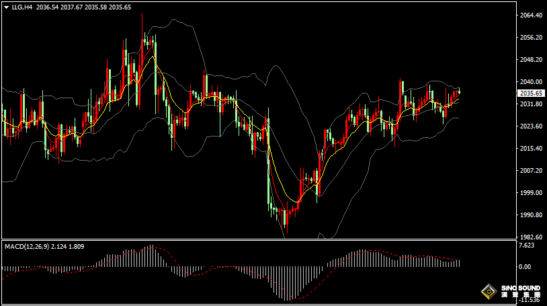The height and width of the screenshot is (306, 547).
Task: Click the MACD values 2.124 1.809
Action: 73,247
